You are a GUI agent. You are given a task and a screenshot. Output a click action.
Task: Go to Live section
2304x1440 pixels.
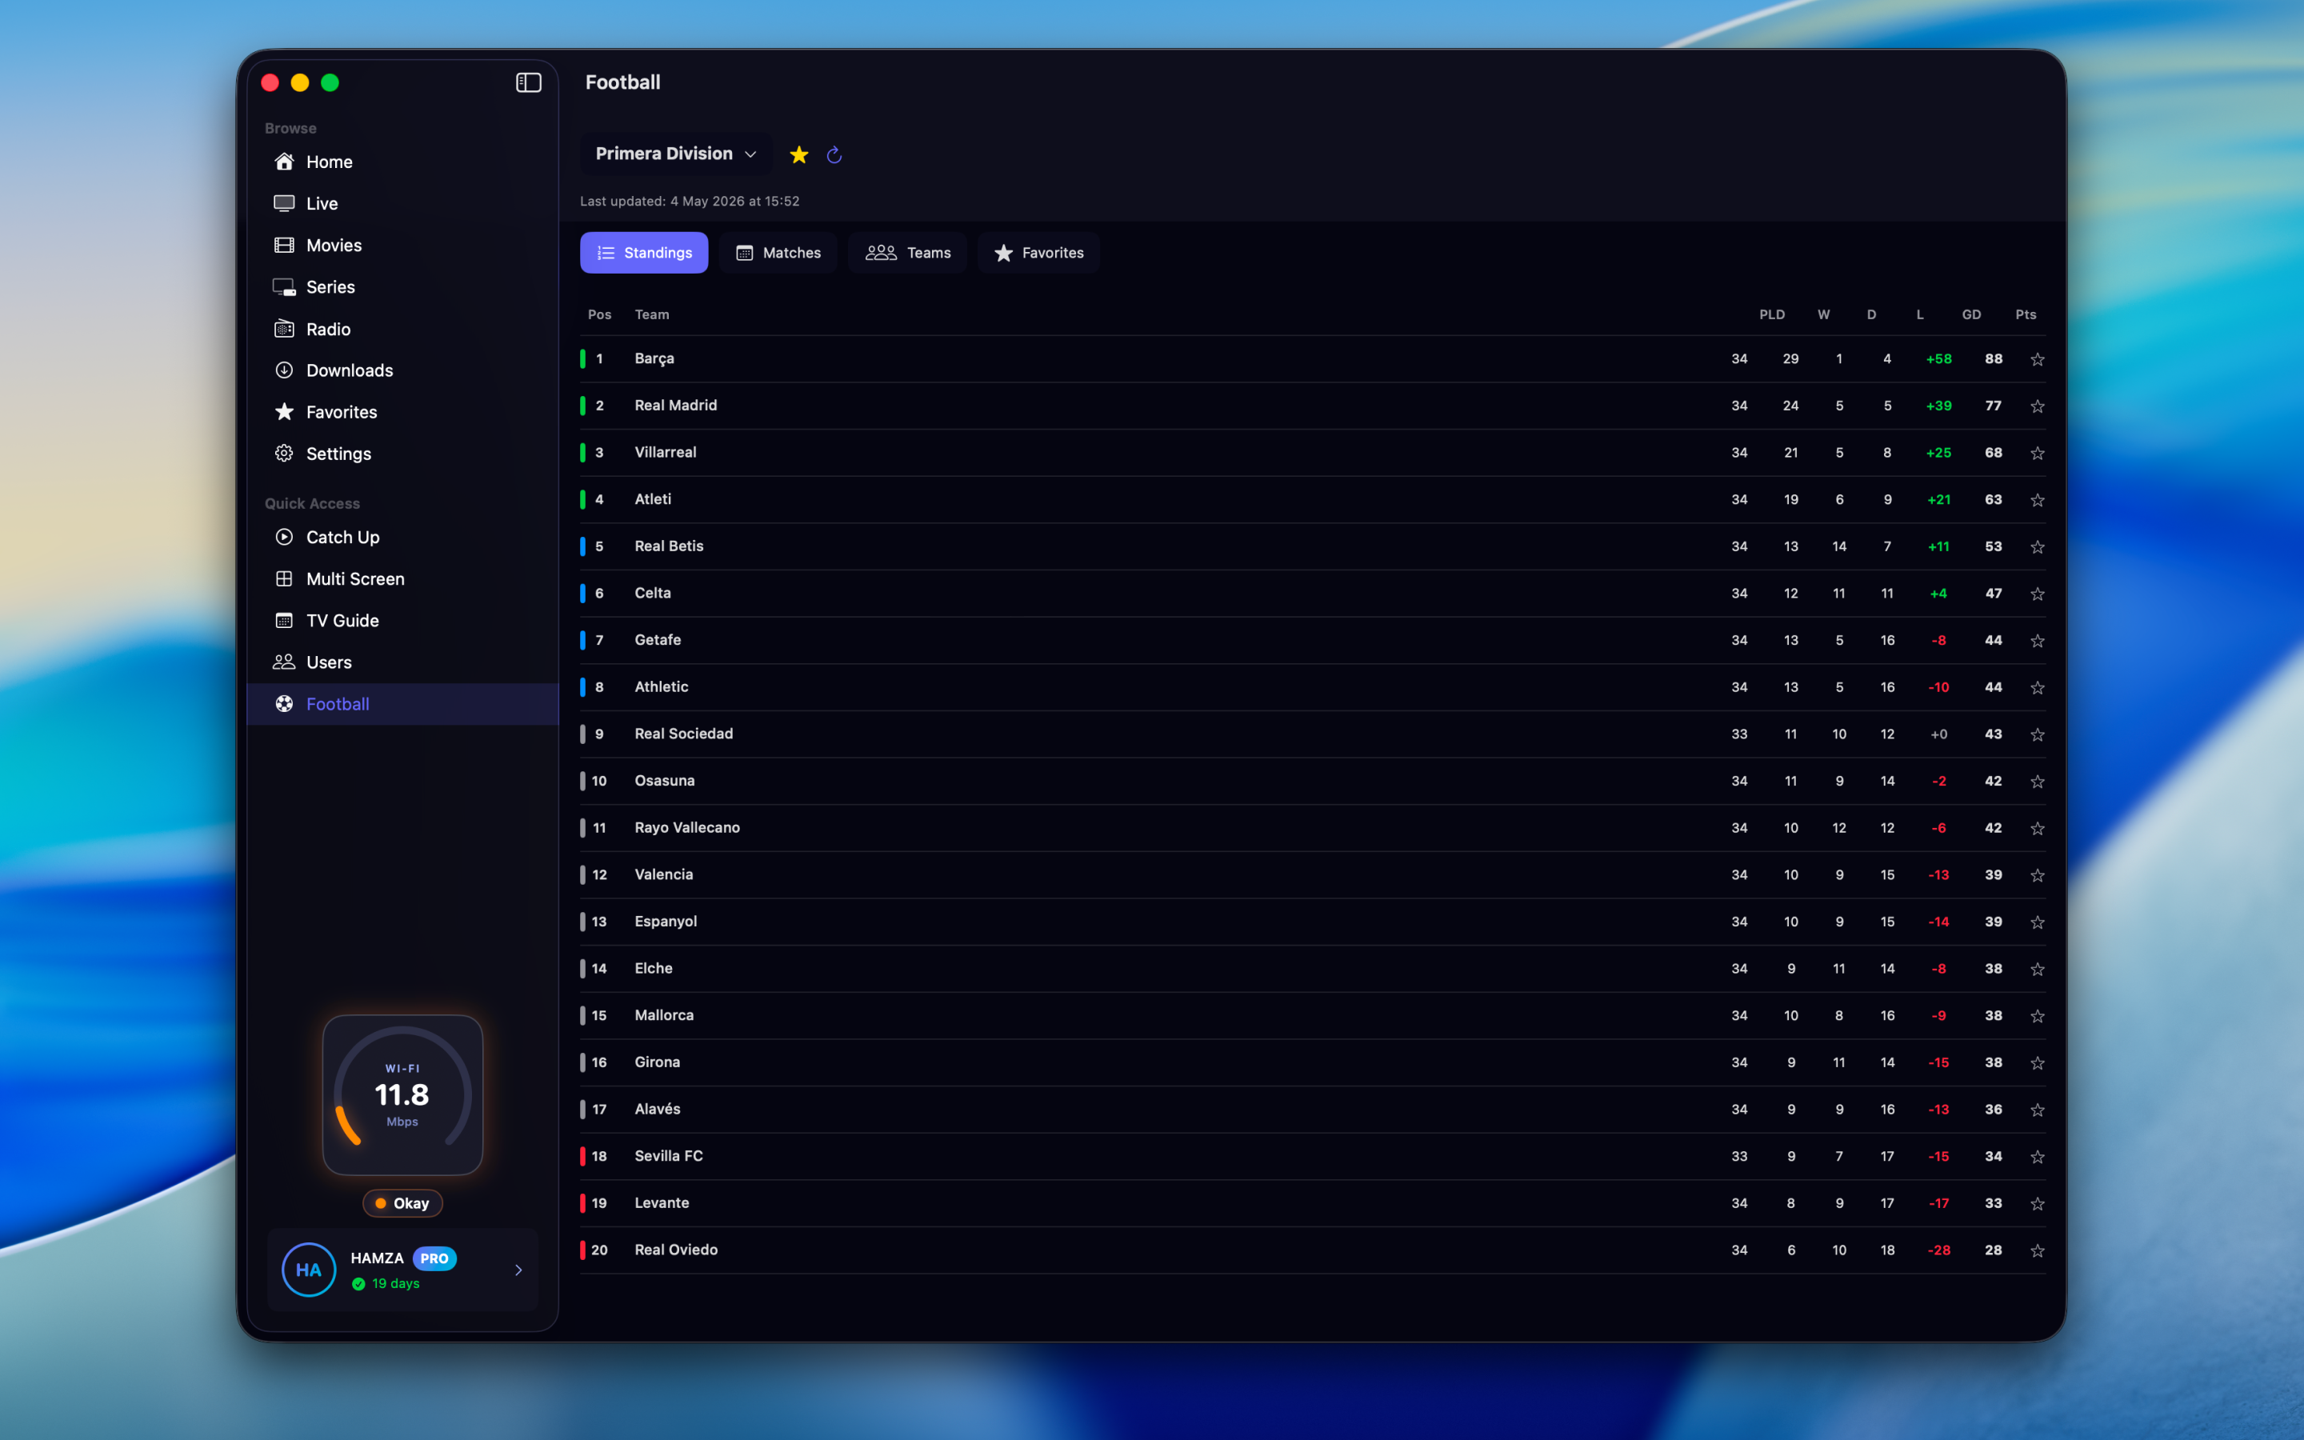402,204
